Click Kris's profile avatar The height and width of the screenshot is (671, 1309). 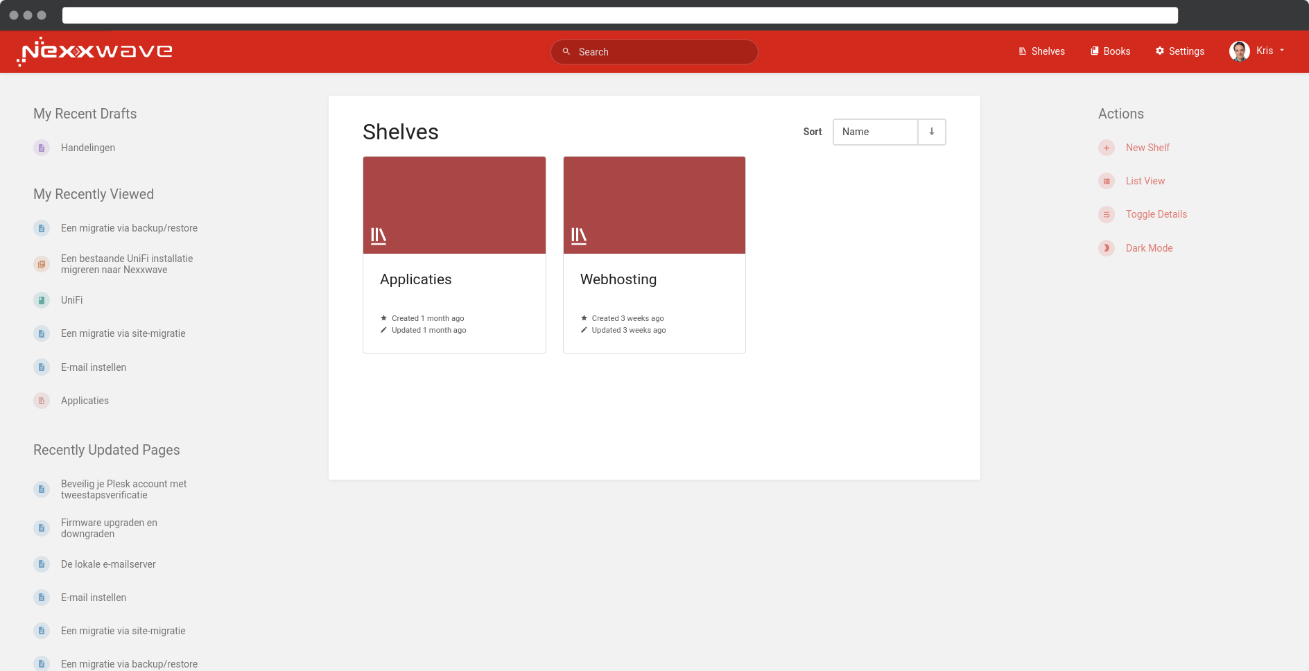tap(1239, 51)
